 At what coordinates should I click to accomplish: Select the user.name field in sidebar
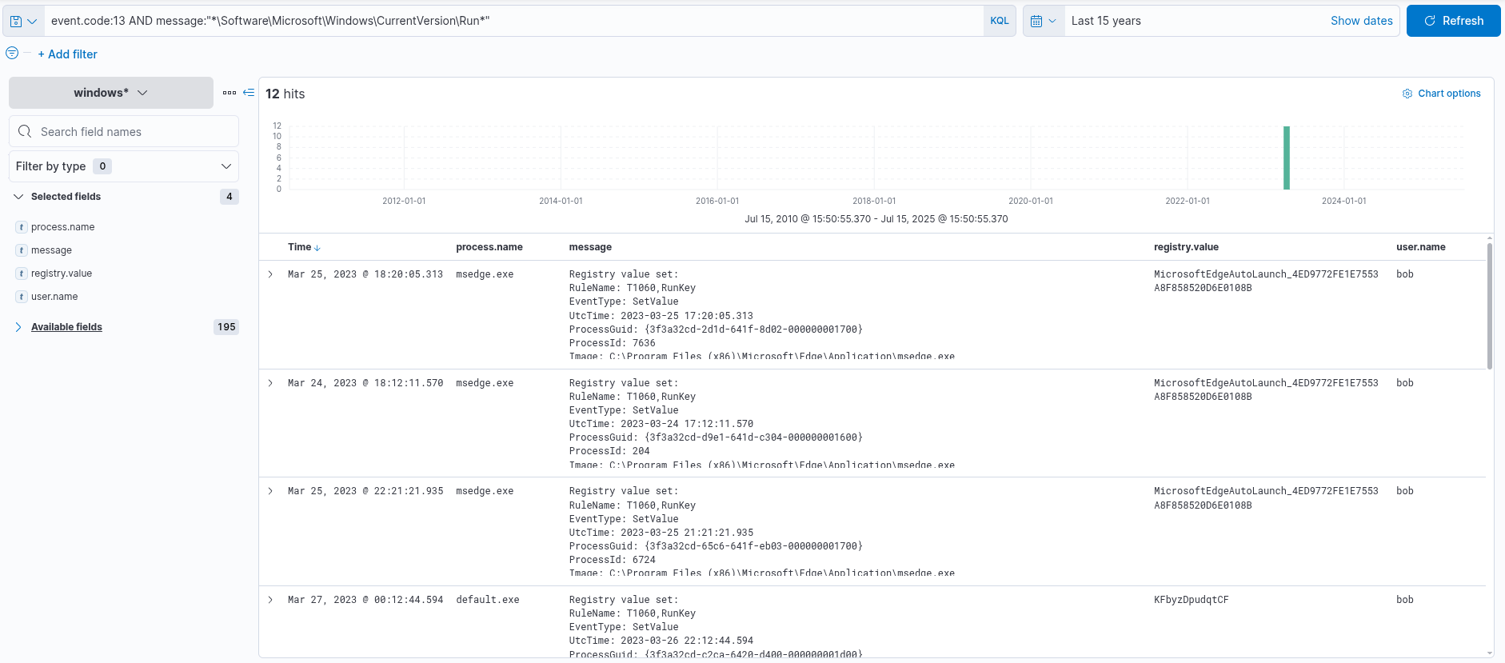click(x=54, y=297)
